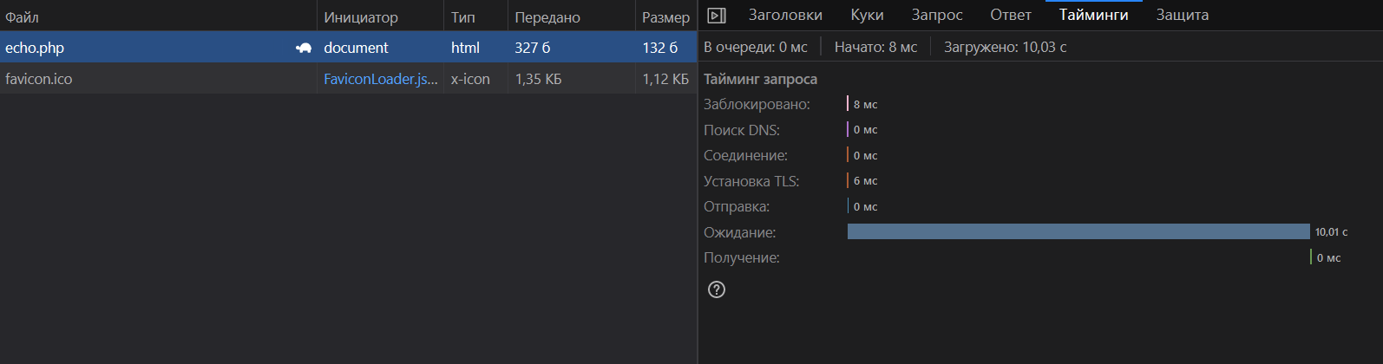Click the 6 мс TLS setup value
The image size is (1383, 364).
point(865,181)
